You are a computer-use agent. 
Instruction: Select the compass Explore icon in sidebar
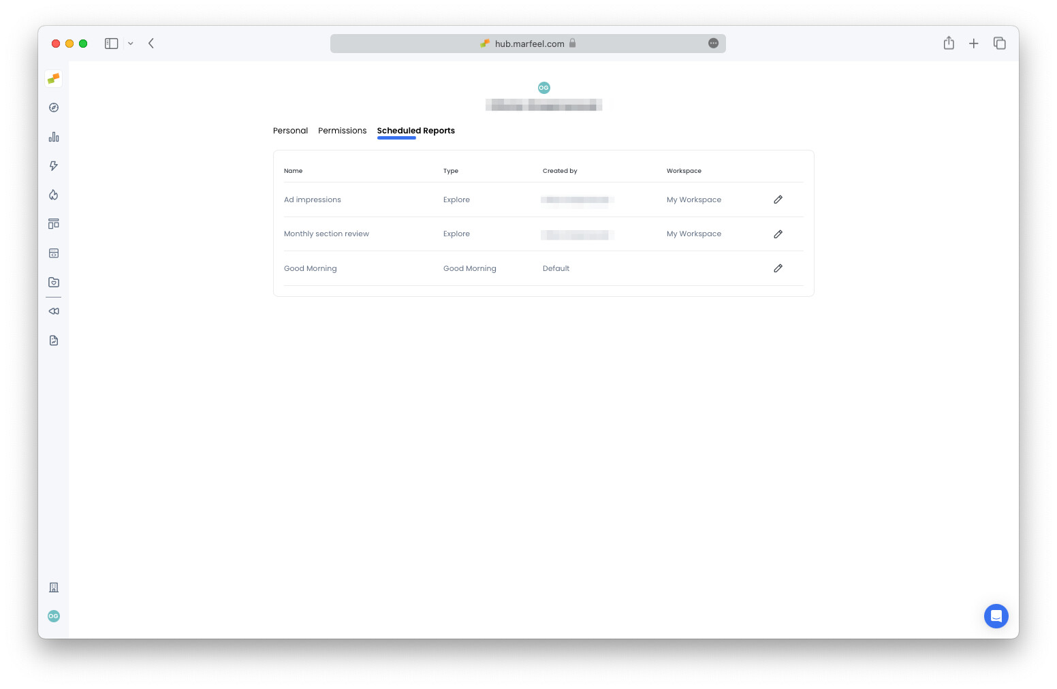pos(53,108)
